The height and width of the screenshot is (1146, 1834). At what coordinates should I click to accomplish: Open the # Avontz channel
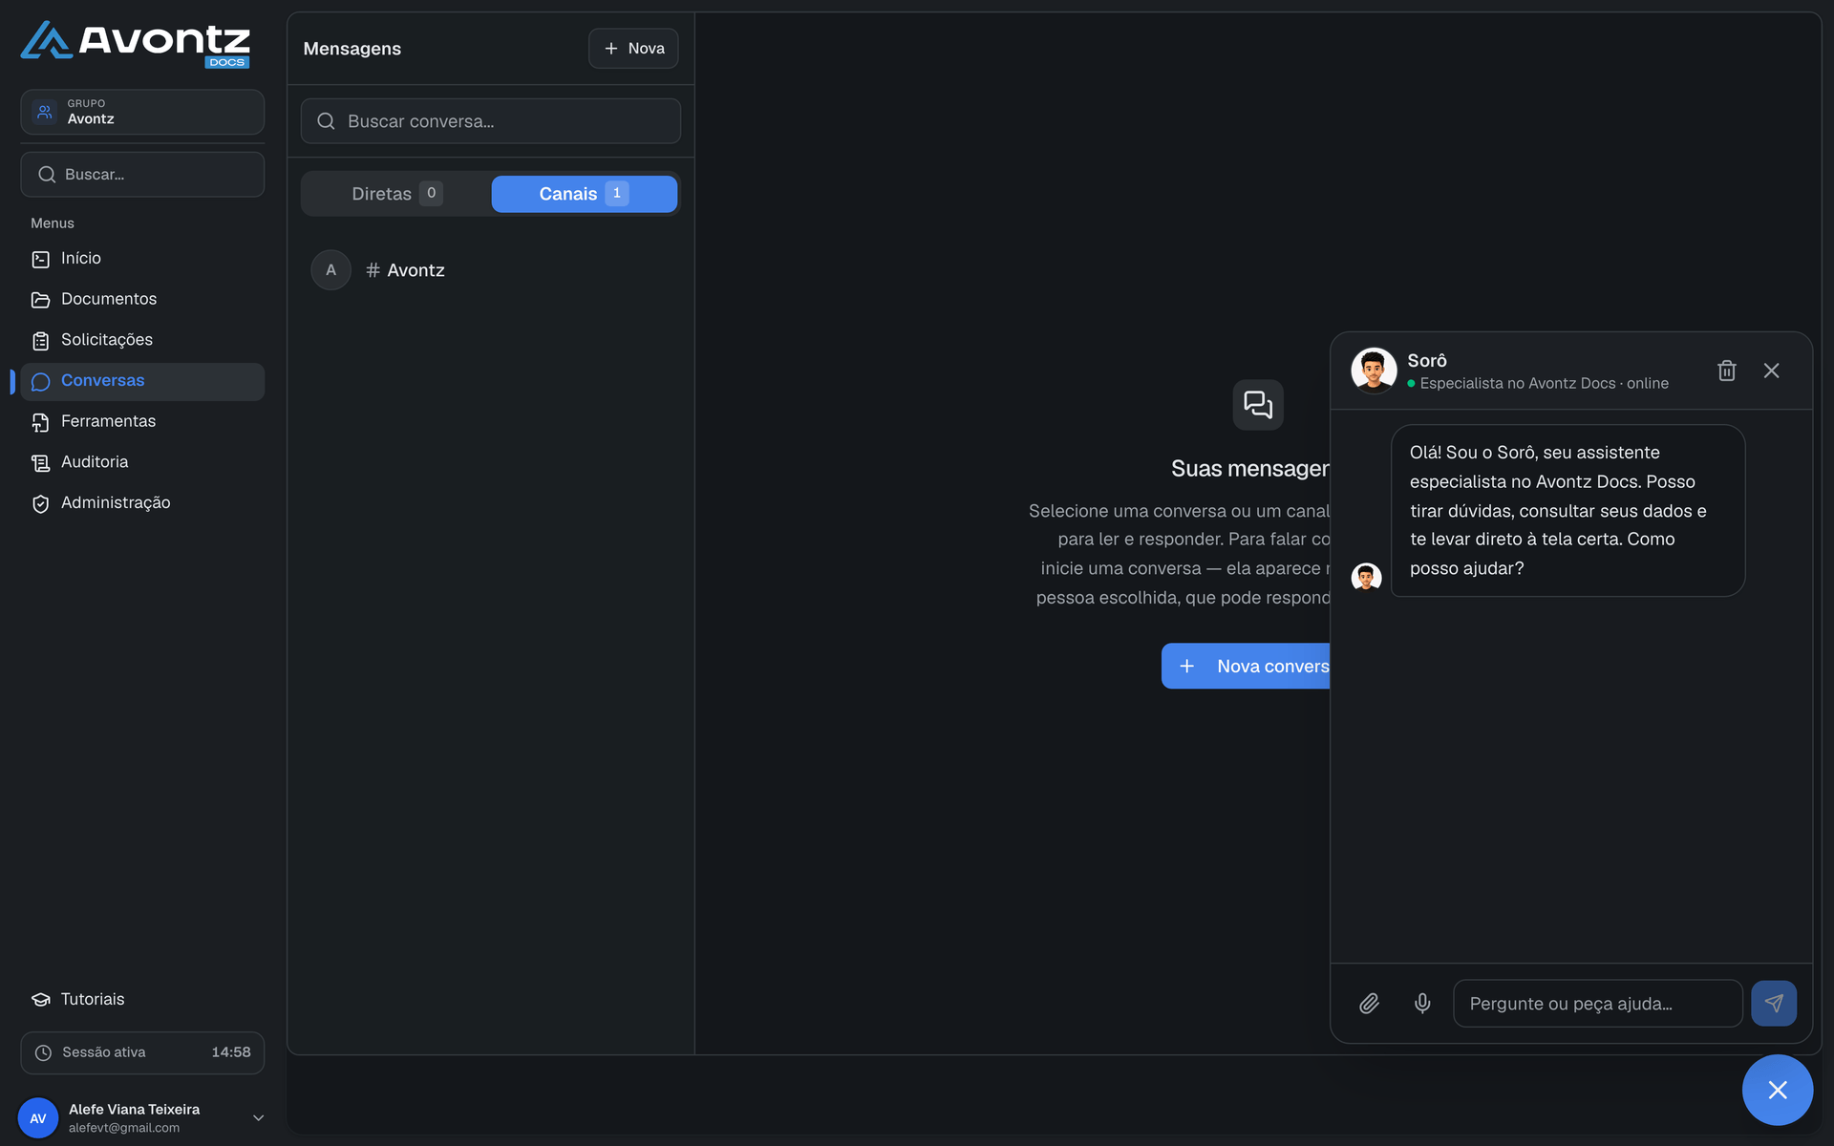click(x=491, y=270)
